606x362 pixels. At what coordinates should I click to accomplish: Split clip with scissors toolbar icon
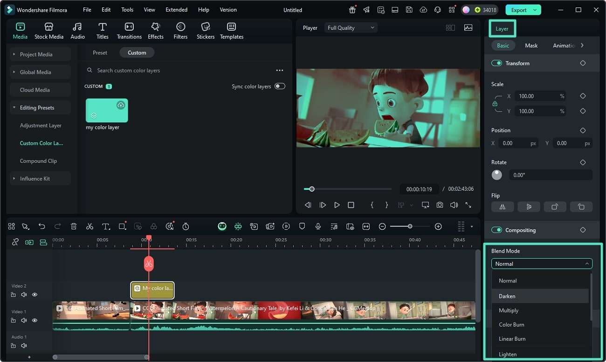[x=90, y=227]
